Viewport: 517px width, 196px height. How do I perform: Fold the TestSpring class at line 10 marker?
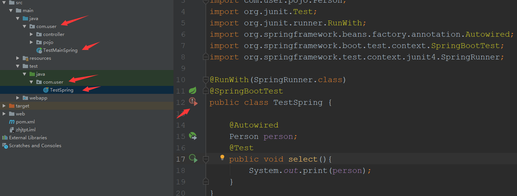click(206, 79)
